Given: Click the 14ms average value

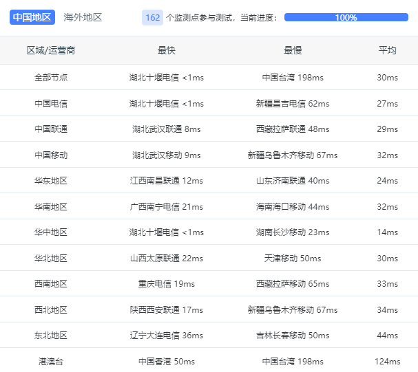Looking at the screenshot, I should [x=387, y=232].
